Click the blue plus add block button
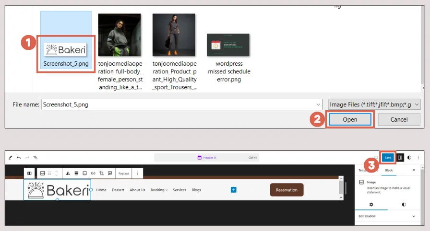Screen dimensions: 430x231 [x=233, y=190]
